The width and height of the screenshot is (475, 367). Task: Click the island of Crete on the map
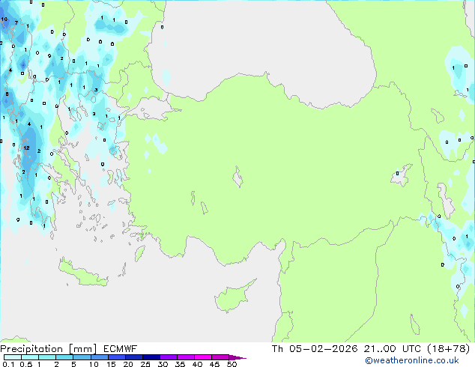(x=82, y=273)
